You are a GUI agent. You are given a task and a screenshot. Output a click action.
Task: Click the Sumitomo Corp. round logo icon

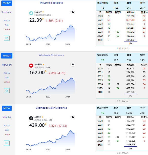[x=31, y=13]
